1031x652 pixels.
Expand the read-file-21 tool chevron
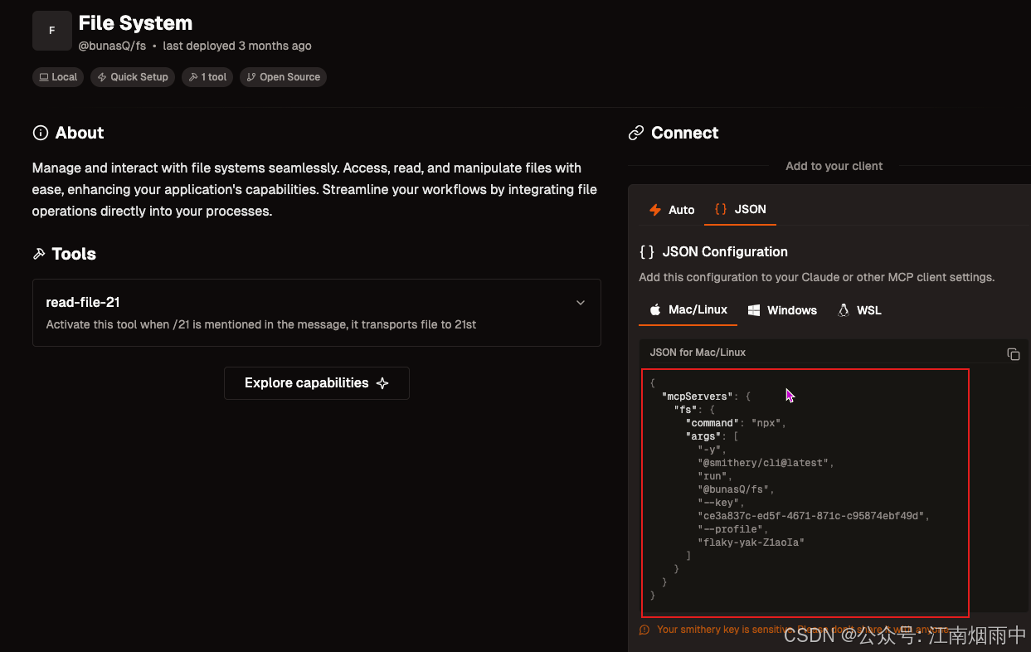tap(581, 303)
